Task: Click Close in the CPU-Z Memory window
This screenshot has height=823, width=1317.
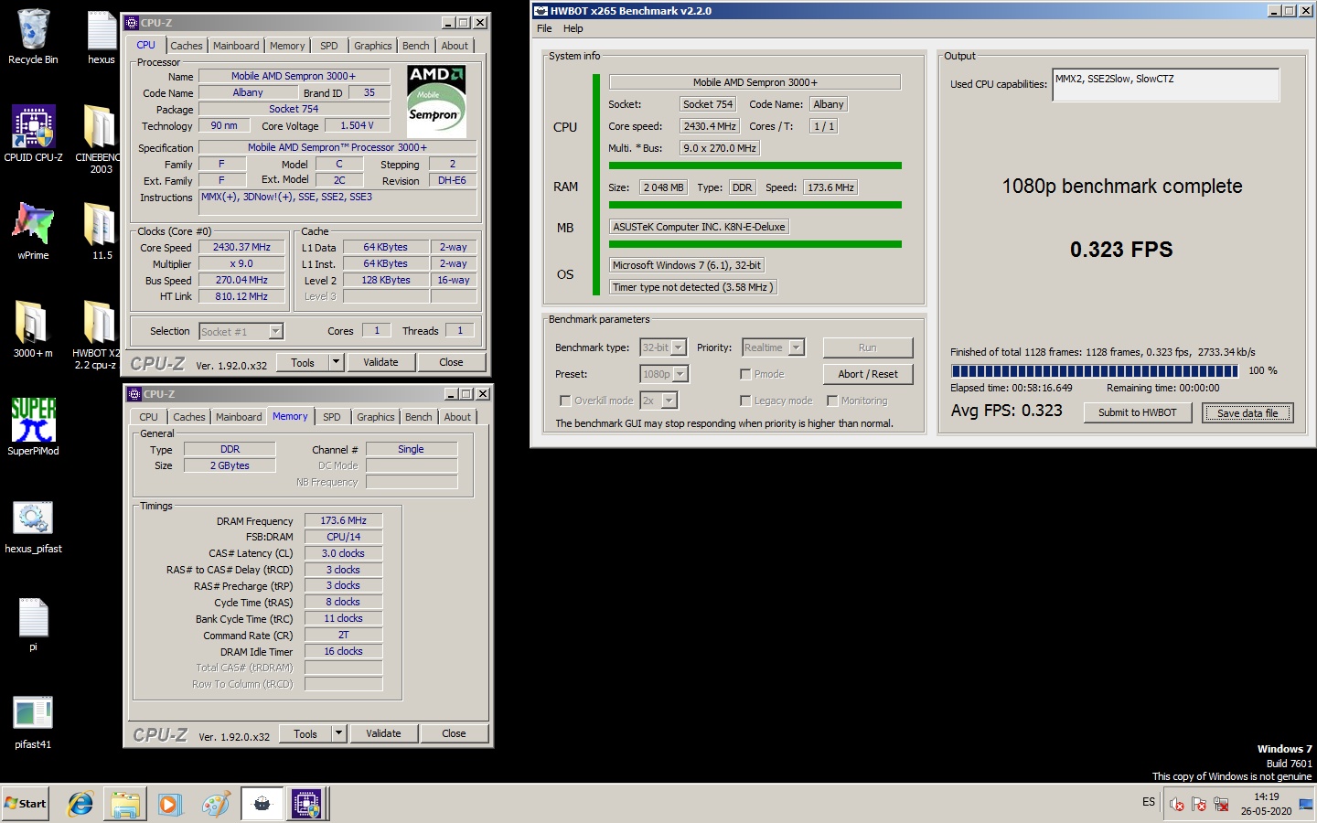Action: pos(454,733)
